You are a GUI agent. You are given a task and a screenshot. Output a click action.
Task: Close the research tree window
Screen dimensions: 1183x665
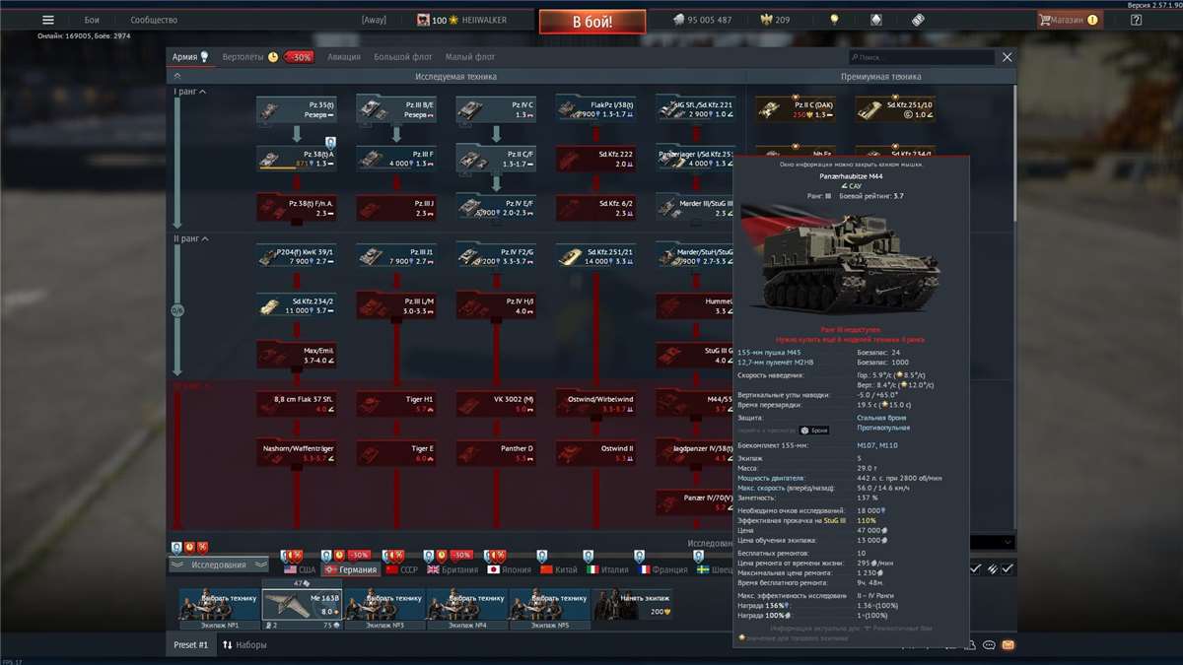point(1007,57)
